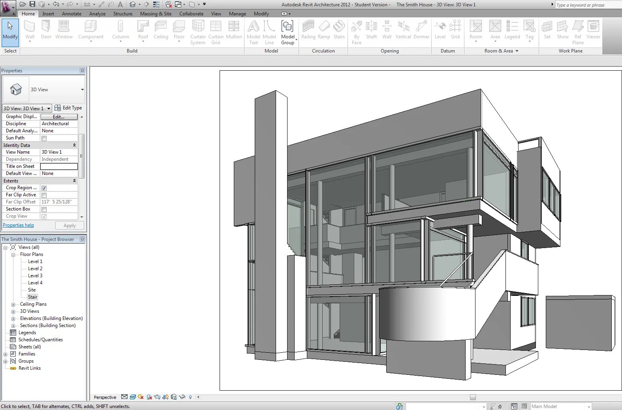Toggle the Crop Region Visible checkbox

44,188
